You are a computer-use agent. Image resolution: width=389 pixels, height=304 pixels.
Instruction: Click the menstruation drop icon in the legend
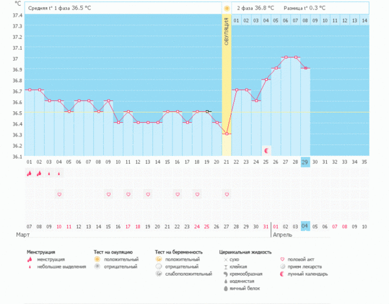30,259
